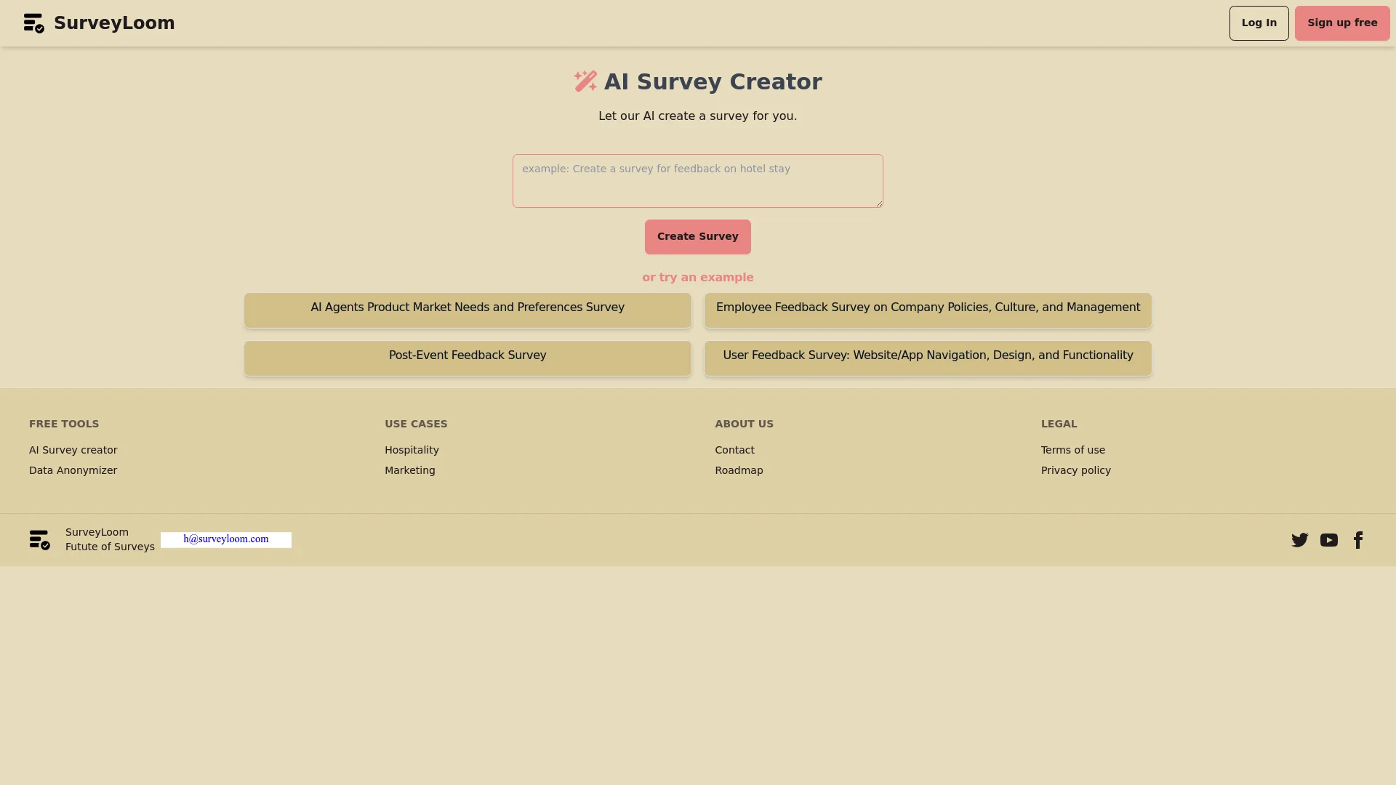The image size is (1396, 785).
Task: Try the AI Agents Product Market Needs example
Action: tap(468, 310)
